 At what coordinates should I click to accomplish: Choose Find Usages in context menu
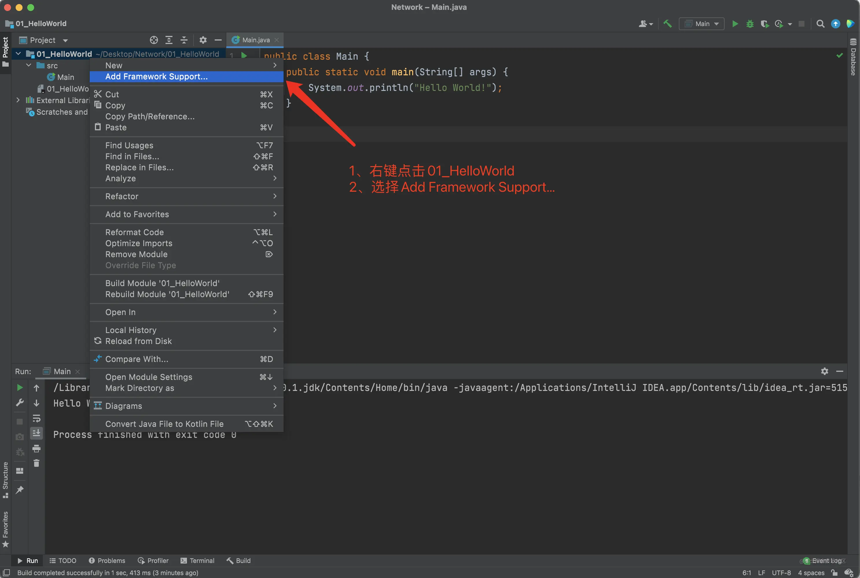186,145
